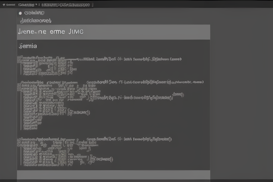
Task: Click the first code block's top signature line
Action: coord(132,59)
